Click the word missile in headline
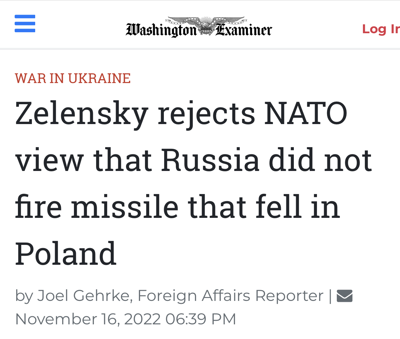The image size is (400, 339). tap(125, 206)
